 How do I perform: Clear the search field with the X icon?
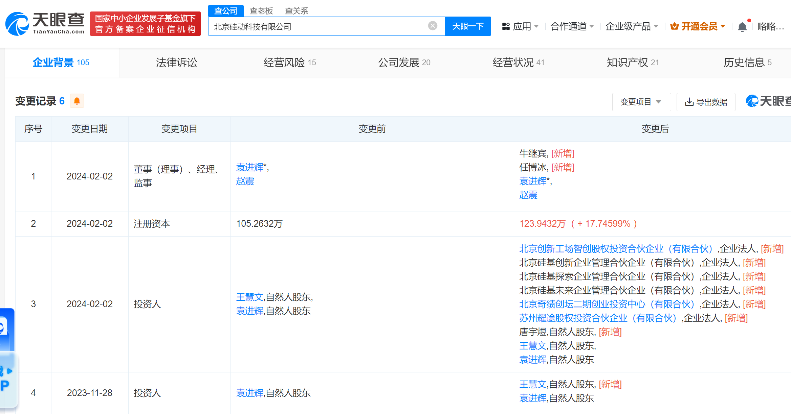(x=433, y=26)
